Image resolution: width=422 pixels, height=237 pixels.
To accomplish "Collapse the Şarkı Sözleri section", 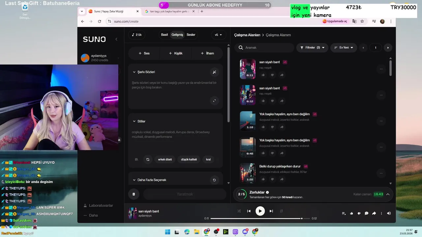I will [134, 72].
